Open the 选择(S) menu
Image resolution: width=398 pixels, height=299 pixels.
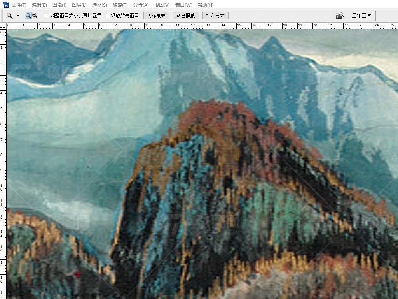[99, 5]
